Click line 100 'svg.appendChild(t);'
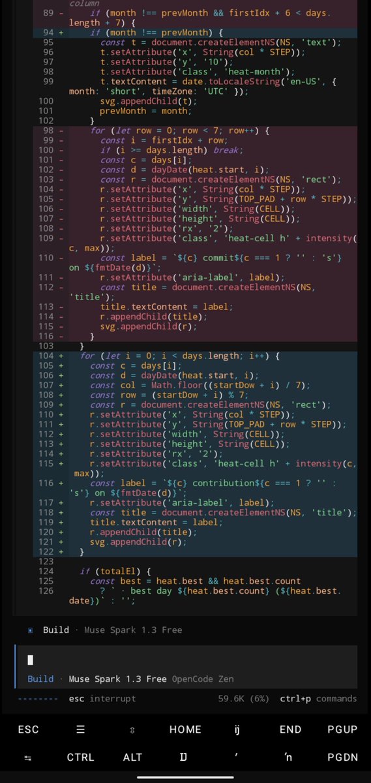Image resolution: width=371 pixels, height=783 pixels. 194,101
